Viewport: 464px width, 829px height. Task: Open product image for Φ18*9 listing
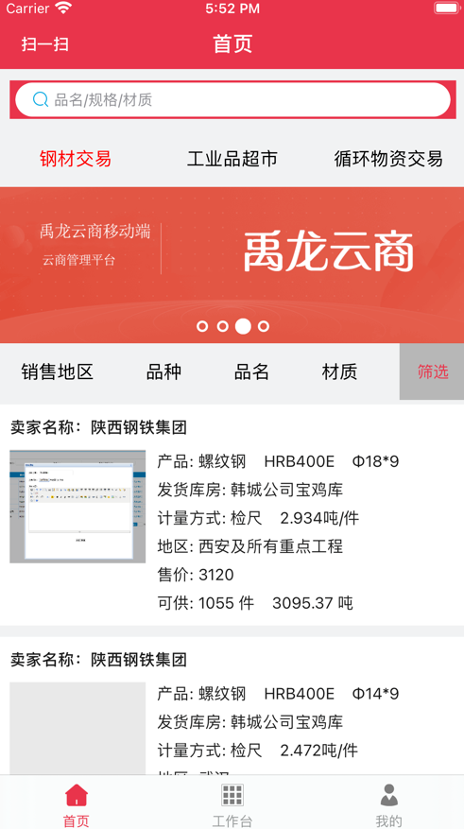click(77, 506)
